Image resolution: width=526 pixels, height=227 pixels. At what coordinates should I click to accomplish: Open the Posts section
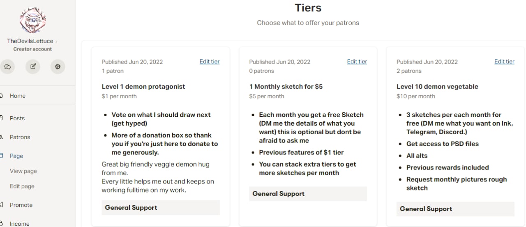pos(17,118)
